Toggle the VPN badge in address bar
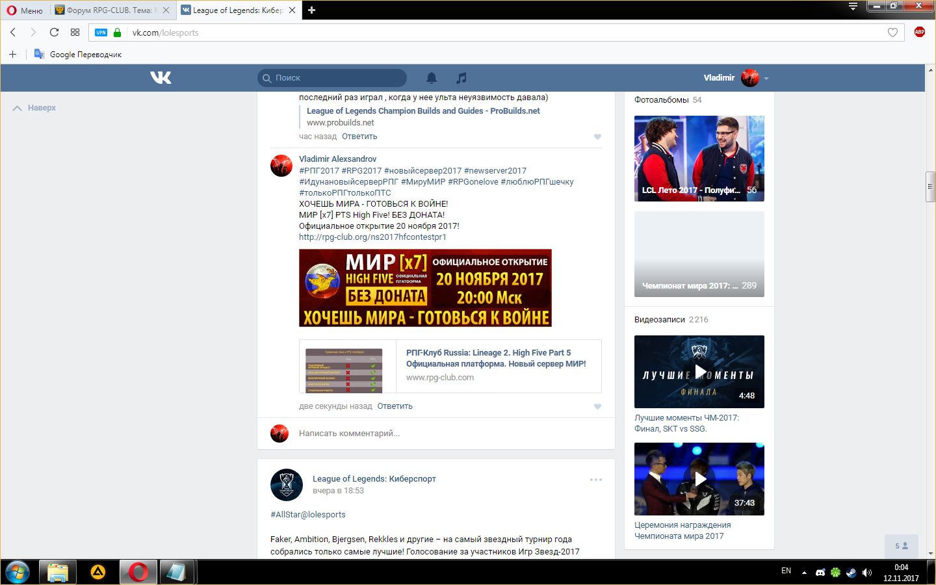The image size is (936, 585). click(x=101, y=32)
